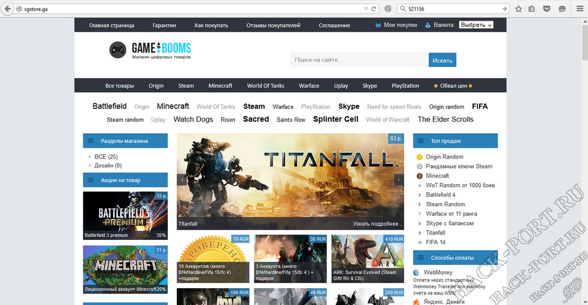
Task: Select Все товары in category bar
Action: point(120,86)
